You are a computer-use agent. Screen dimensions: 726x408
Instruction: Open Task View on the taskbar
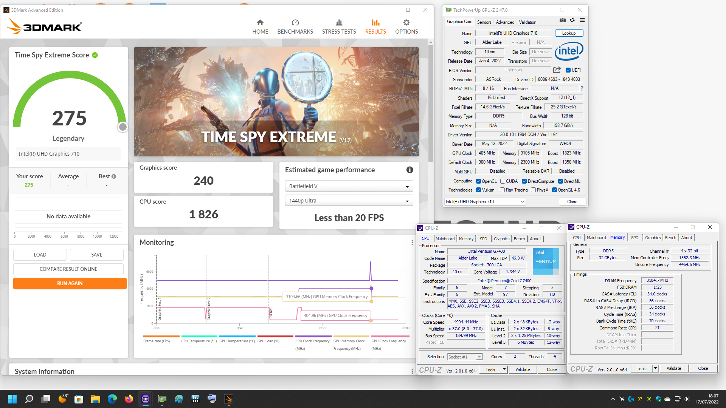pyautogui.click(x=46, y=399)
